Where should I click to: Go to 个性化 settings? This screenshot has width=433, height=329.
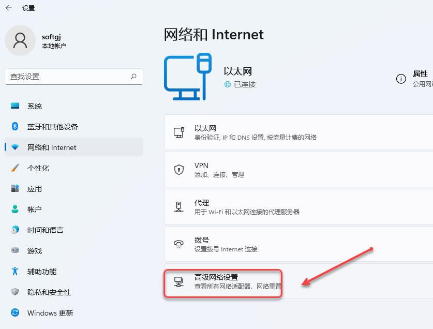(x=74, y=168)
